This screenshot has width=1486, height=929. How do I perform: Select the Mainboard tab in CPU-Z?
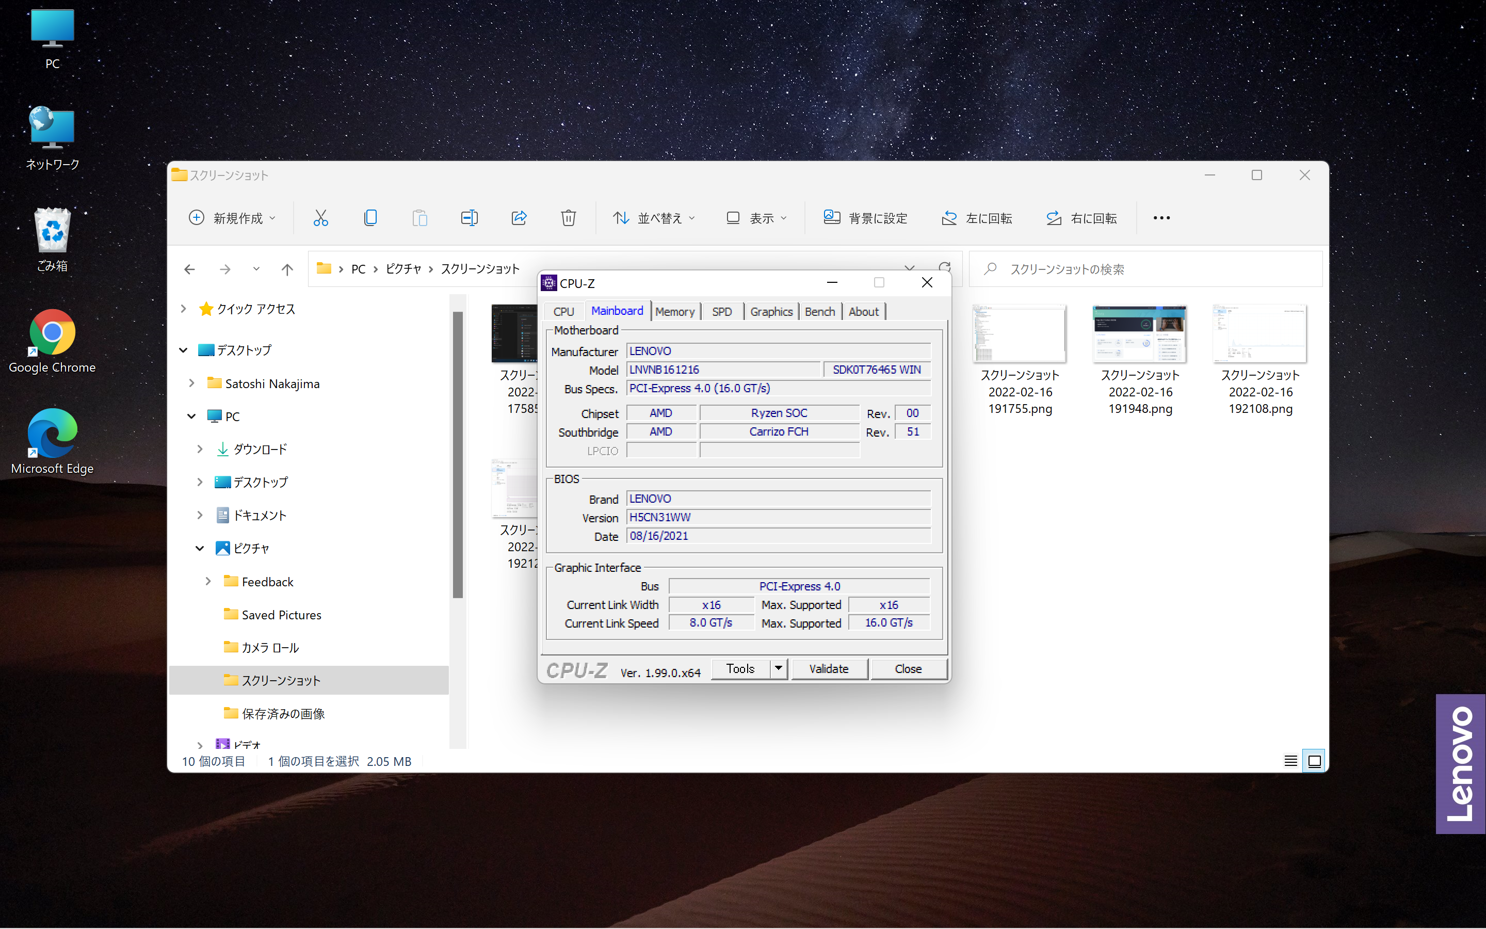coord(617,311)
